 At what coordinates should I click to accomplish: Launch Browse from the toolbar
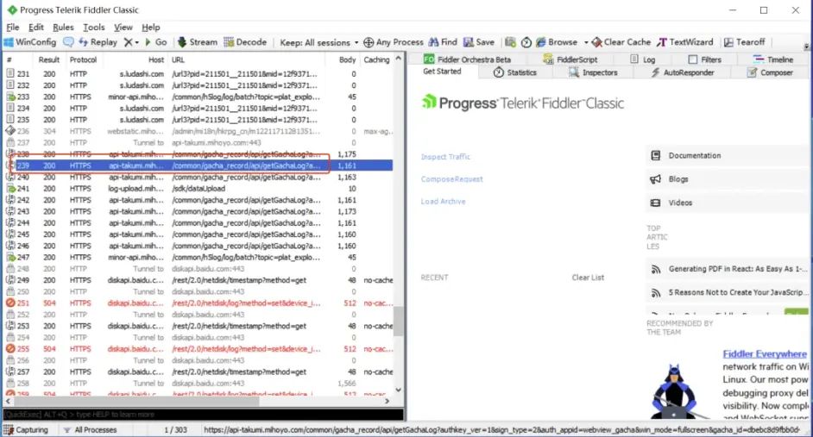[557, 42]
